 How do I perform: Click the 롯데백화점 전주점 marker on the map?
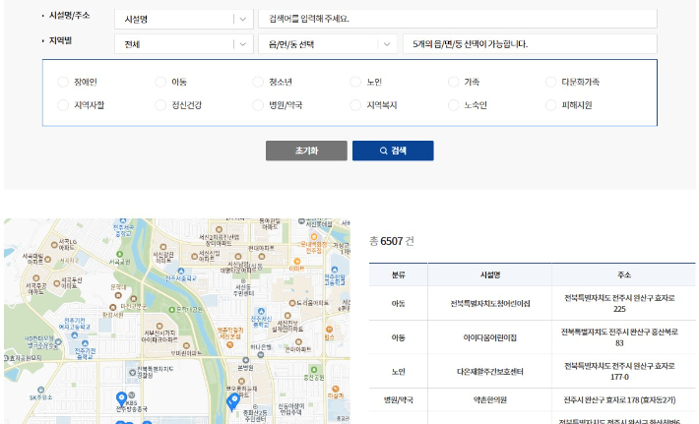pyautogui.click(x=314, y=237)
